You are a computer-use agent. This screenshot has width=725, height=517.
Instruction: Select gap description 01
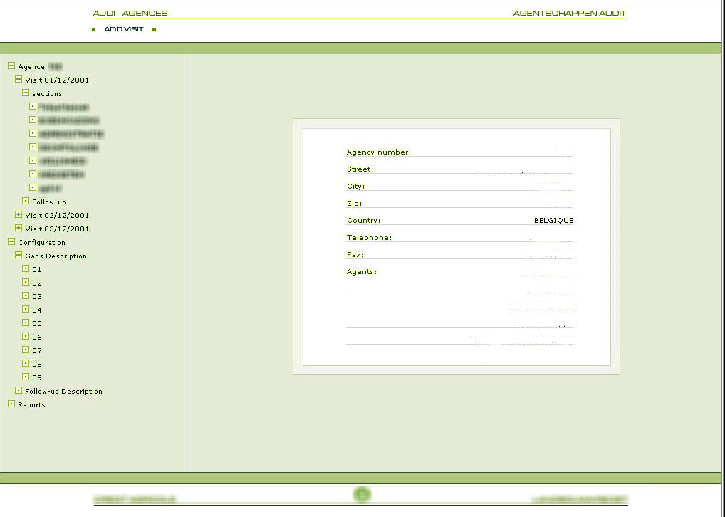[36, 269]
